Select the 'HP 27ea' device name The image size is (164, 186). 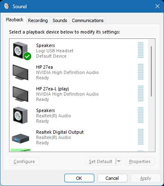point(44,67)
